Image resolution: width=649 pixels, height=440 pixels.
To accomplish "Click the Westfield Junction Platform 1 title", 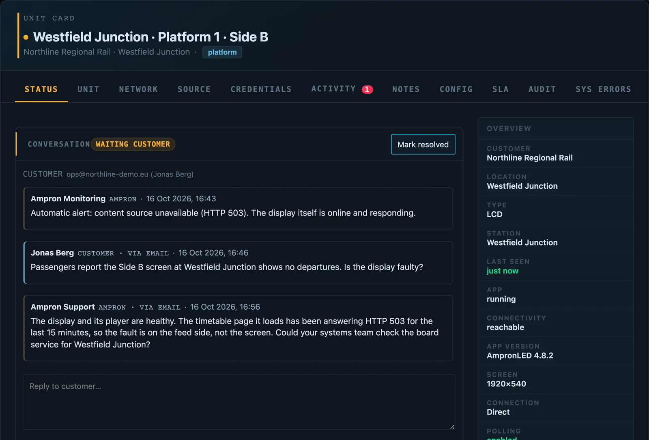I will click(x=150, y=37).
